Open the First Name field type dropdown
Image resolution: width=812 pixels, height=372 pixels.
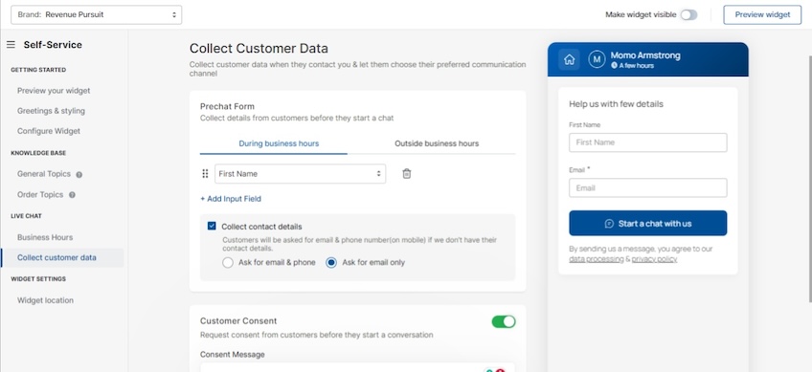[x=300, y=174]
